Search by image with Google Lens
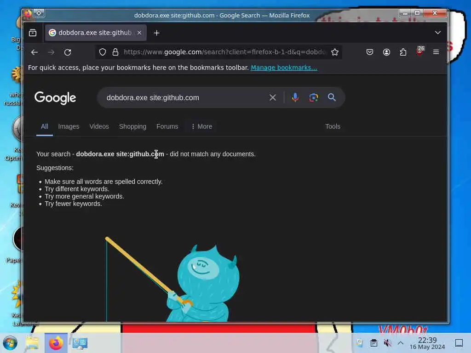This screenshot has width=471, height=353. point(314,97)
